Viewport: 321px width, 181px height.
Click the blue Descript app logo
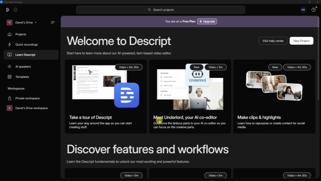tap(127, 95)
